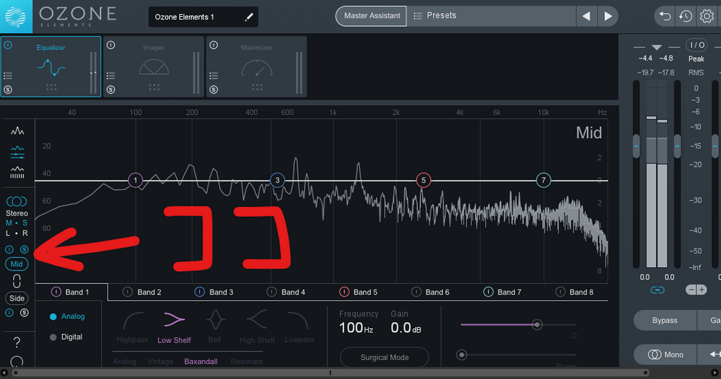Image resolution: width=721 pixels, height=379 pixels.
Task: Edit the Ozone Elements 1 preset name pencil
Action: [249, 17]
